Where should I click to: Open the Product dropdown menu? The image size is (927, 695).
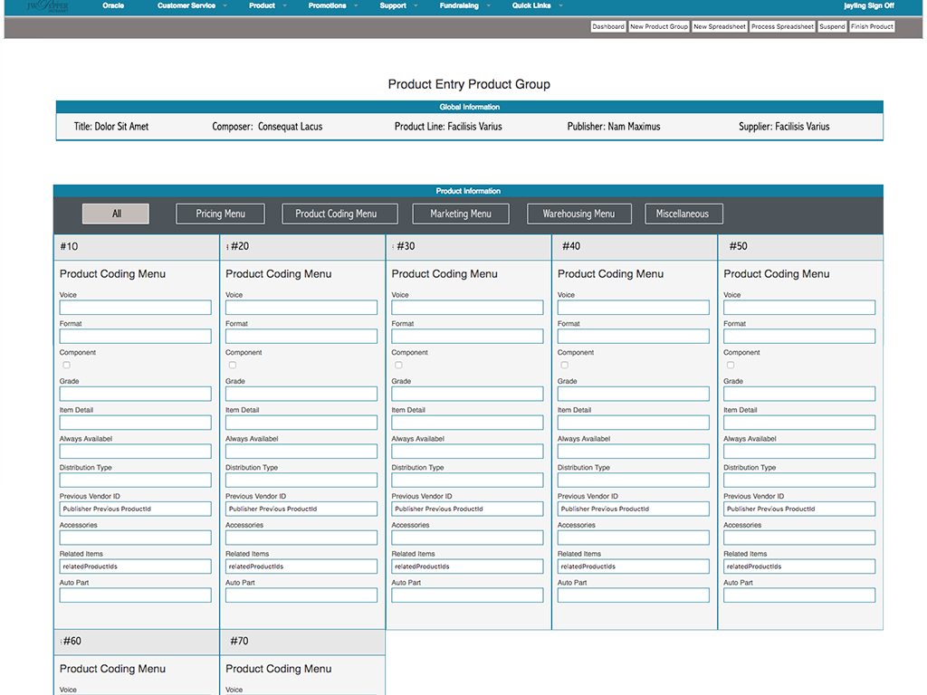[x=262, y=6]
